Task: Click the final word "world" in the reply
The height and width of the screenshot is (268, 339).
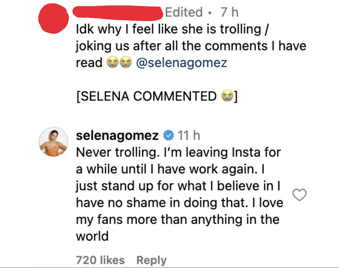Action: point(92,236)
